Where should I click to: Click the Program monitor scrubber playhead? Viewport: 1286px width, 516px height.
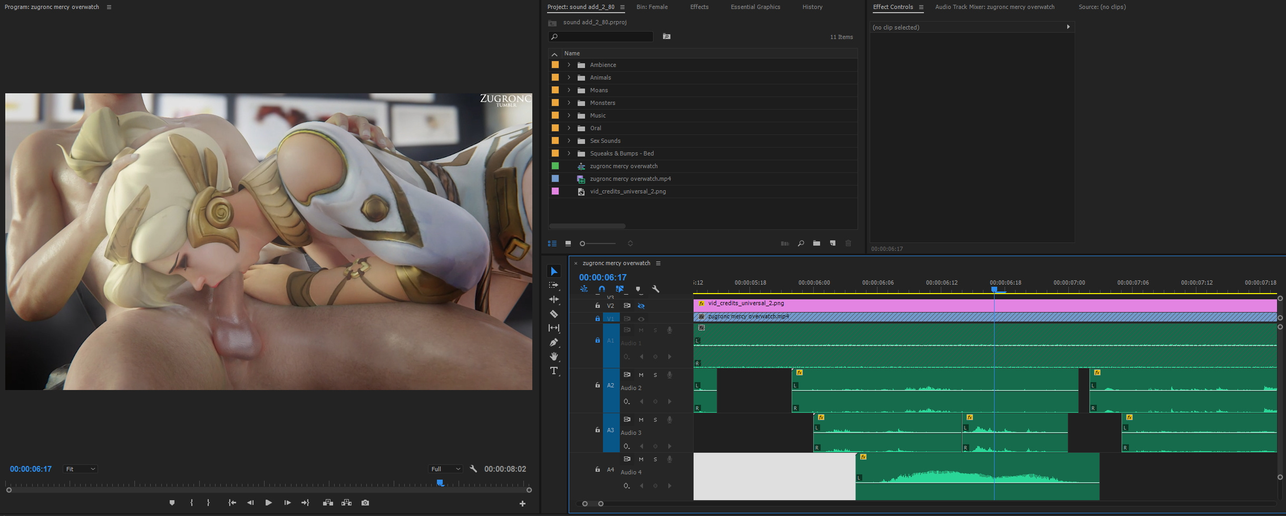coord(440,483)
